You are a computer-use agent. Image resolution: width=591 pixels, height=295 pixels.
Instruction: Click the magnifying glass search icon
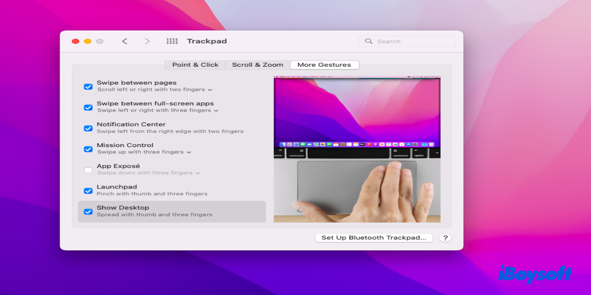[368, 41]
